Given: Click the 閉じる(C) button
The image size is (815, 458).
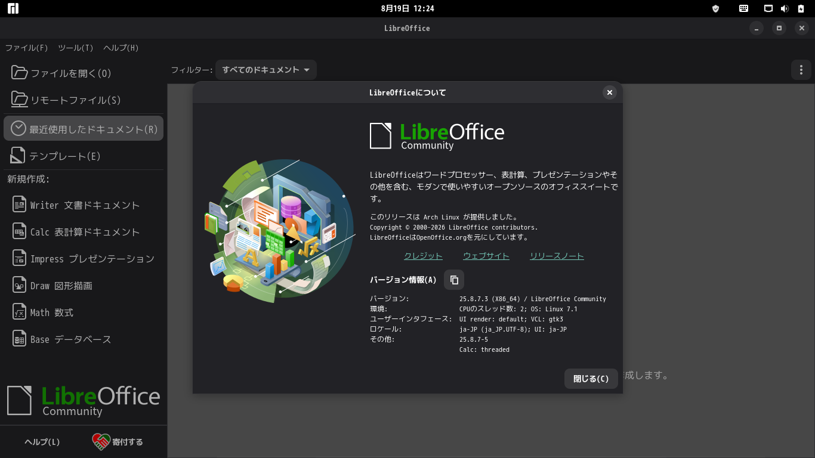Looking at the screenshot, I should [591, 379].
